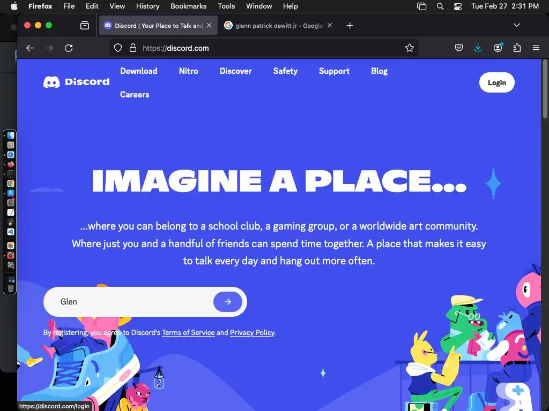Close the glenn patrick dewitt jr Google tab
Image resolution: width=549 pixels, height=411 pixels.
330,25
